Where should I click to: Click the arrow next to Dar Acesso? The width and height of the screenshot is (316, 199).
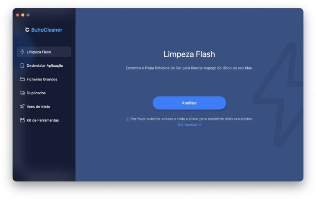pyautogui.click(x=200, y=125)
